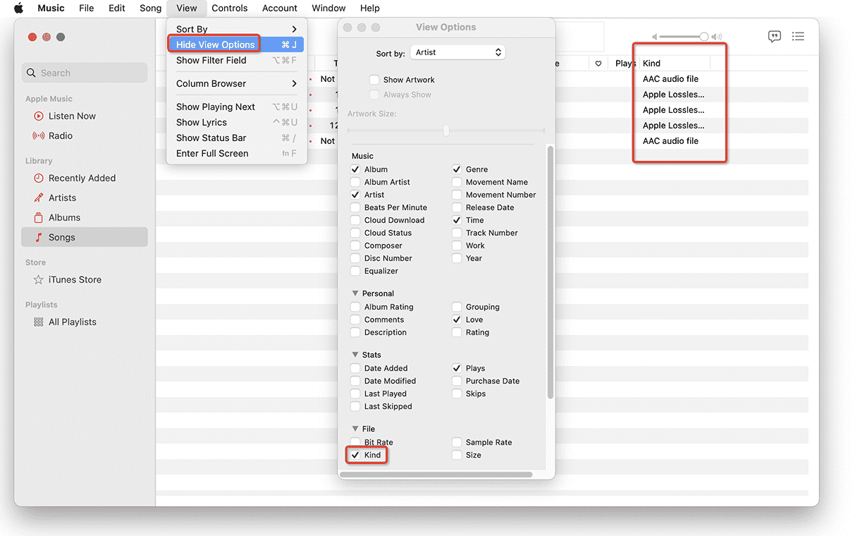Click the Recently Added clock icon
Image resolution: width=855 pixels, height=536 pixels.
click(39, 178)
